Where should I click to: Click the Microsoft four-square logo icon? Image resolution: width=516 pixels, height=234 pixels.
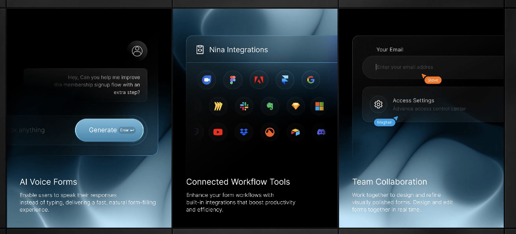[x=319, y=106]
